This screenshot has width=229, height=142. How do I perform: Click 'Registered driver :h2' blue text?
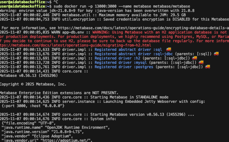(117, 58)
